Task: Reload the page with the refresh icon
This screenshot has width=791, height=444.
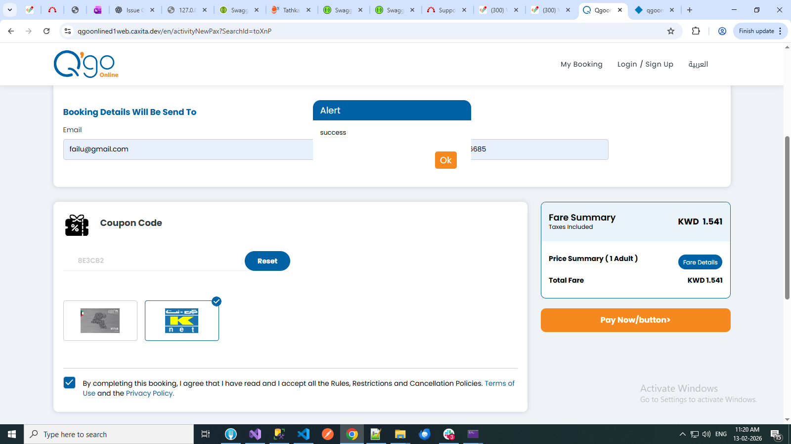Action: click(46, 31)
